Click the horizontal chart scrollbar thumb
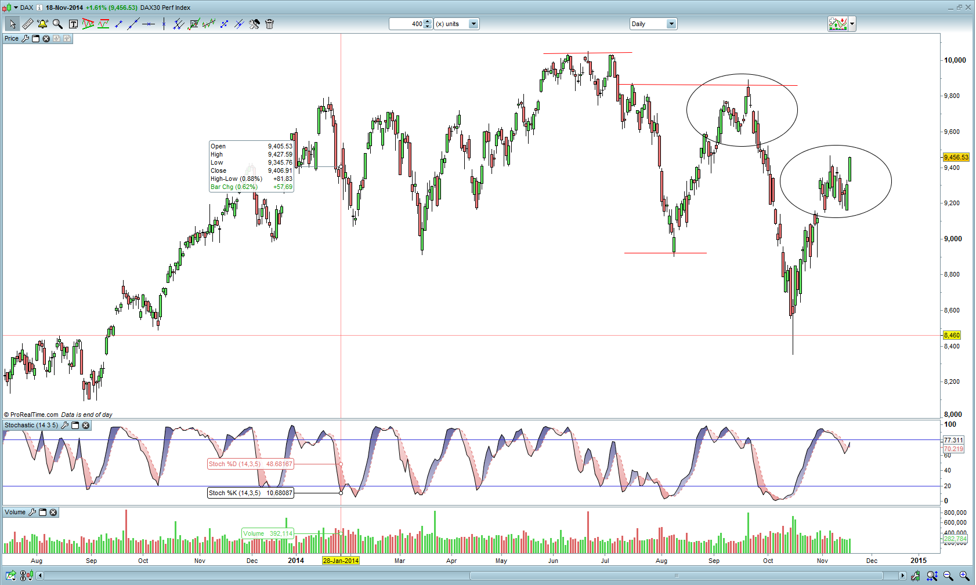Screen dimensions: 976x585 click(676, 576)
